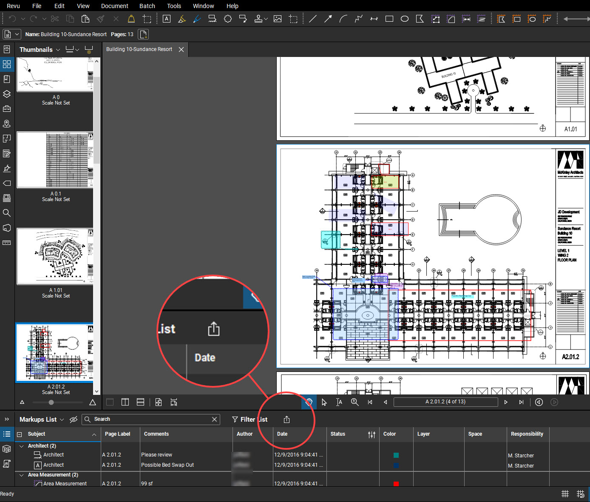Screen dimensions: 590x502
Task: Toggle the grid display in status bar
Action: click(x=565, y=494)
